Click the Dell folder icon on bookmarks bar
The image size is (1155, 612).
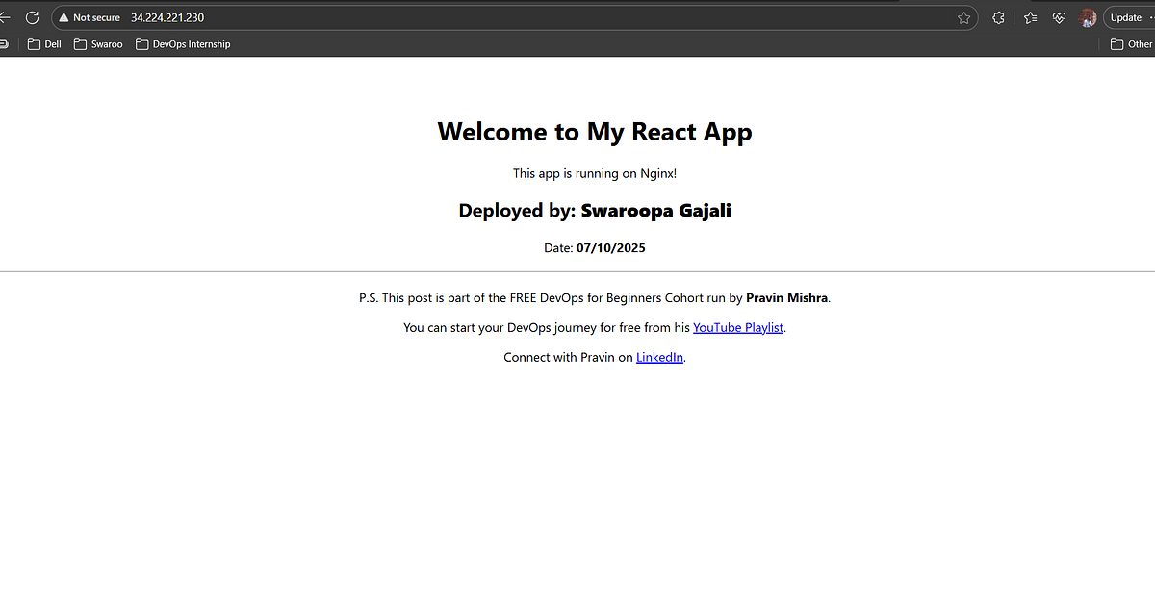point(32,43)
